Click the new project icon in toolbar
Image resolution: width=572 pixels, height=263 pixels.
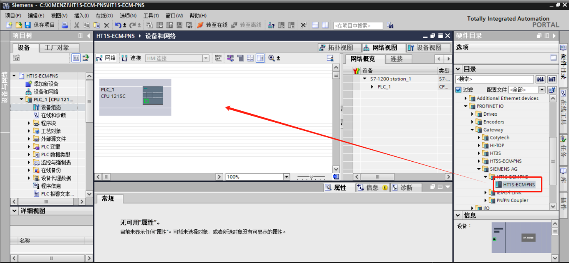coord(9,25)
